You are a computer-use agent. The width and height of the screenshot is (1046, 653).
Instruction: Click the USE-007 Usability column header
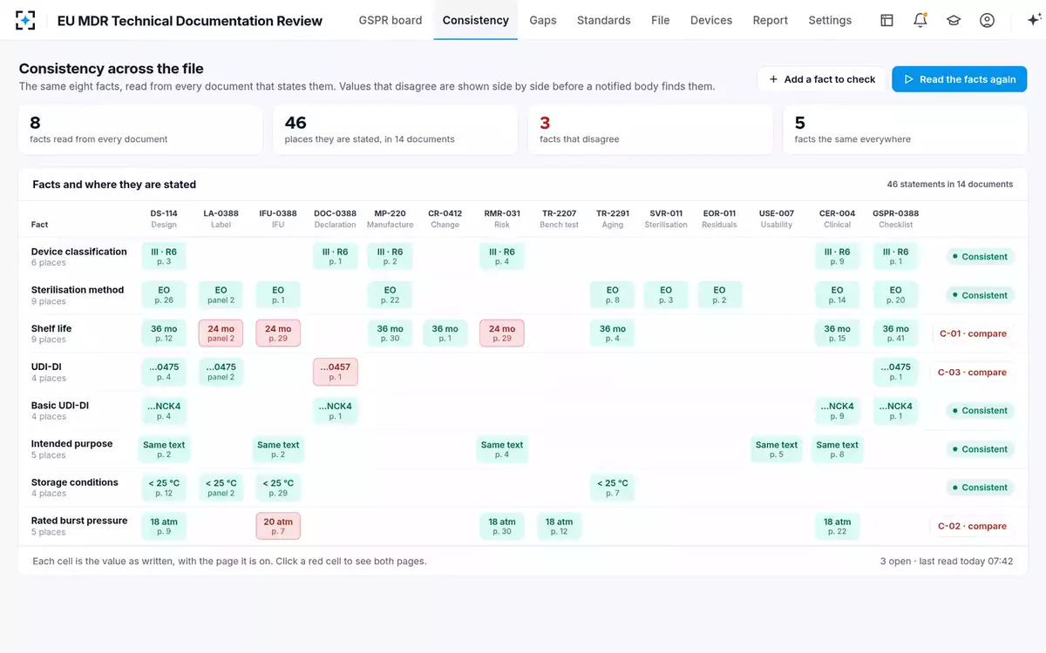pyautogui.click(x=777, y=219)
